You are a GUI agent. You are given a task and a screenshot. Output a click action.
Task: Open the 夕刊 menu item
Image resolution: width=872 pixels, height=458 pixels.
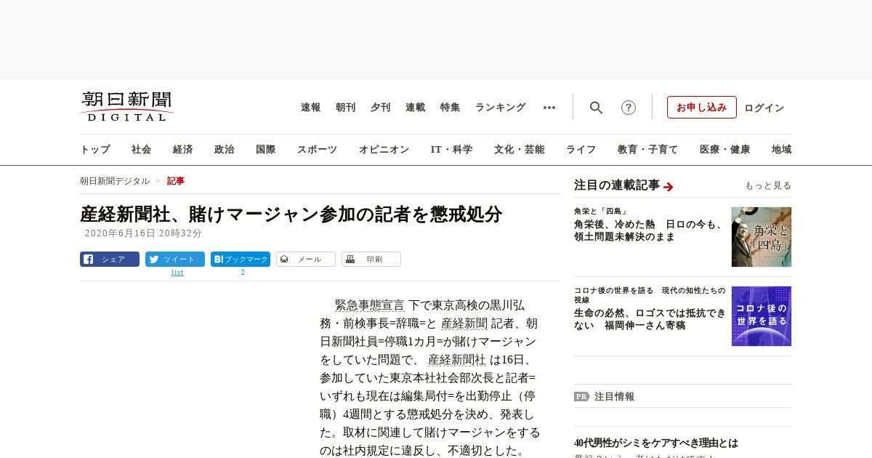pos(381,108)
